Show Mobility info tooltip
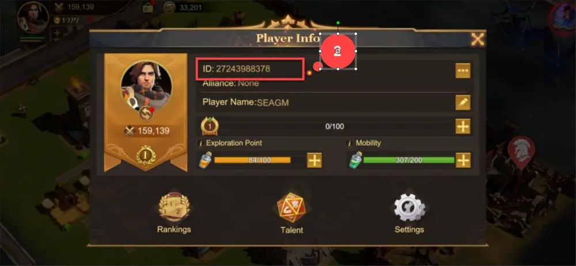This screenshot has width=576, height=266. (350, 143)
